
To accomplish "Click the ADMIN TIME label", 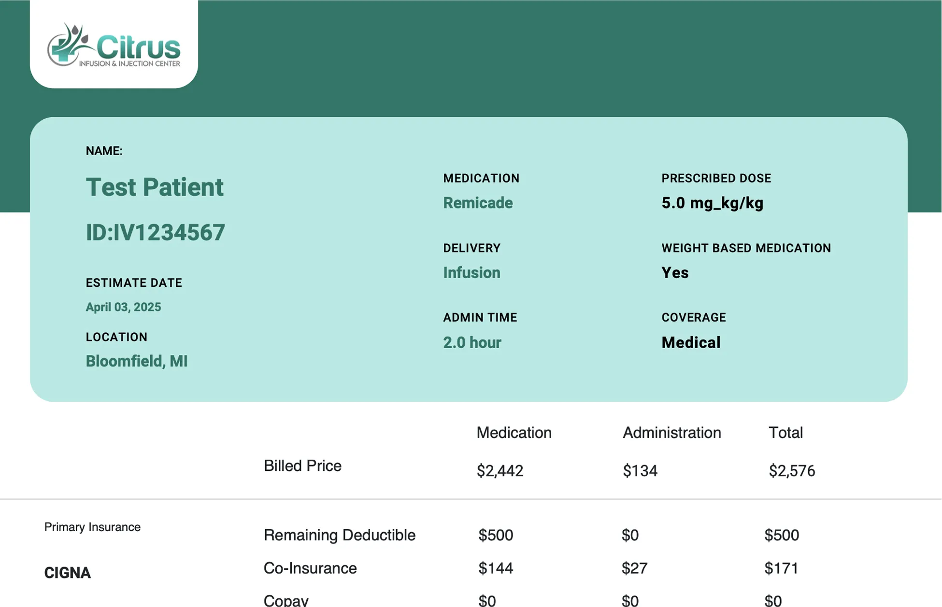I will tap(480, 318).
